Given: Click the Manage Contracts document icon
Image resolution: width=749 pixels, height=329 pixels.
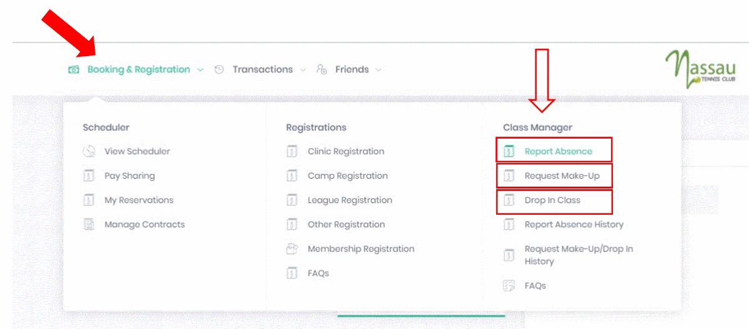Looking at the screenshot, I should [89, 225].
